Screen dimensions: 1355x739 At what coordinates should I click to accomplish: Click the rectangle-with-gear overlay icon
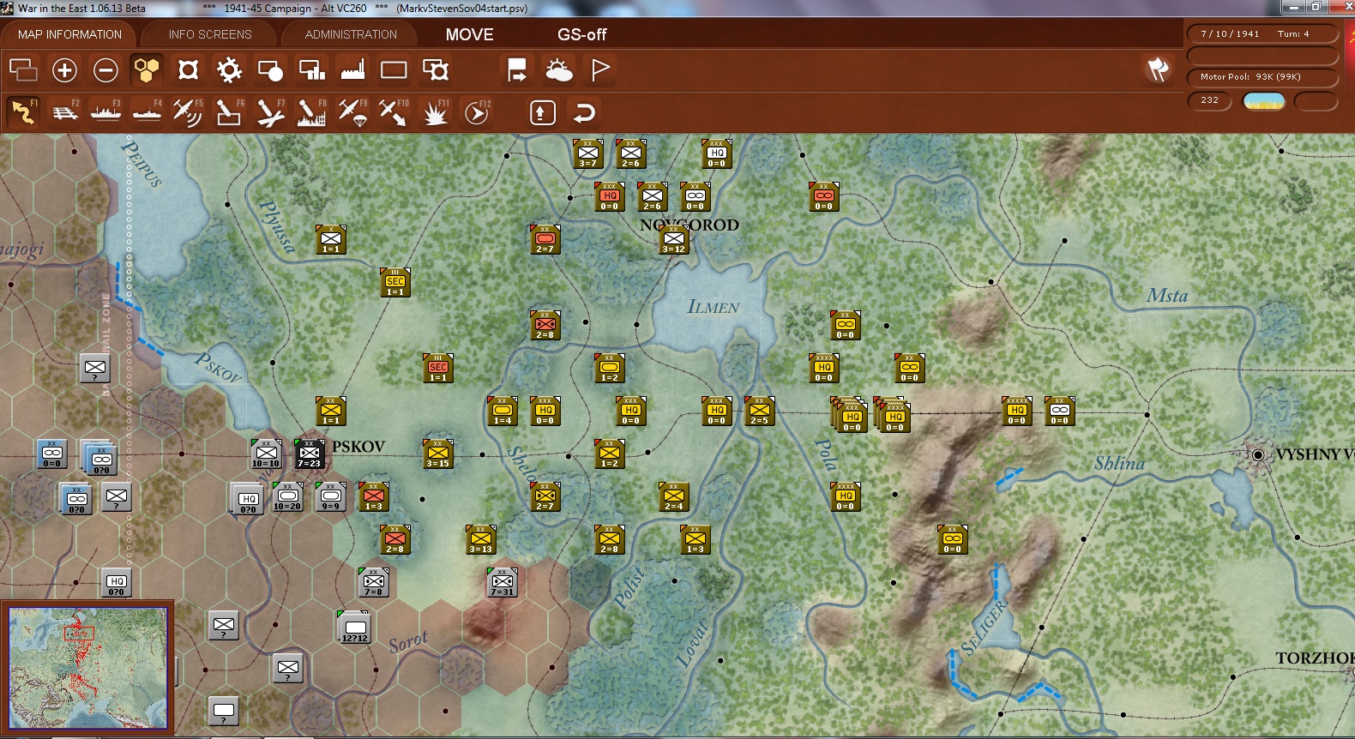(435, 69)
